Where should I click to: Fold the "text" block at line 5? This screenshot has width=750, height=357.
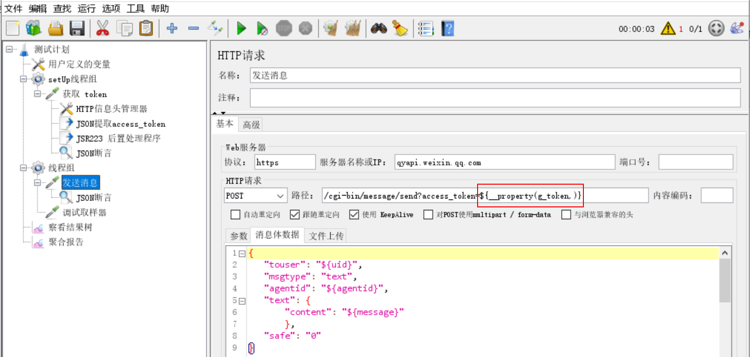tap(242, 301)
